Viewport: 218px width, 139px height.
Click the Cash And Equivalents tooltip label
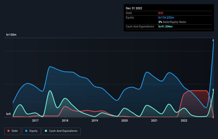coord(140,26)
